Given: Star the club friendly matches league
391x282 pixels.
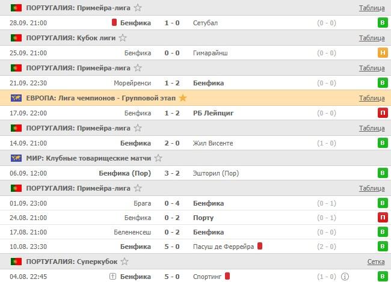Looking at the screenshot, I should (x=158, y=158).
